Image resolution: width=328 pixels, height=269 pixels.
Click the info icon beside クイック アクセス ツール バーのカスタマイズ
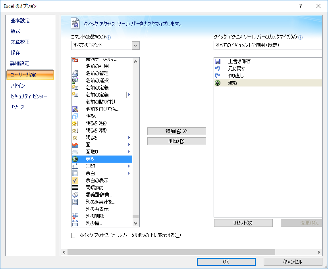[x=300, y=37]
